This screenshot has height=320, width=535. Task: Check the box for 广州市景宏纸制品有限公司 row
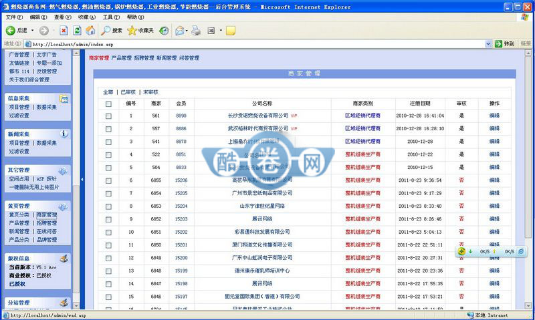point(108,194)
